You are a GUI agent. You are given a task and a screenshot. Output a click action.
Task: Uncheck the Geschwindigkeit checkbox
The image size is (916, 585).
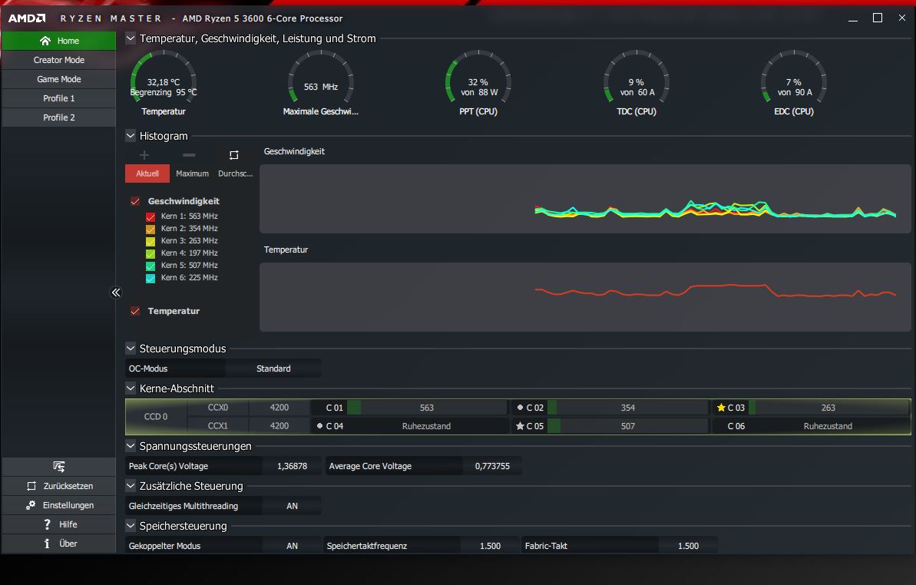(x=135, y=201)
